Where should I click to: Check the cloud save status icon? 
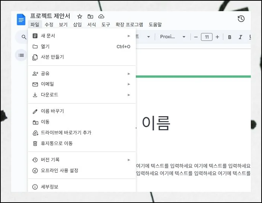tap(101, 16)
